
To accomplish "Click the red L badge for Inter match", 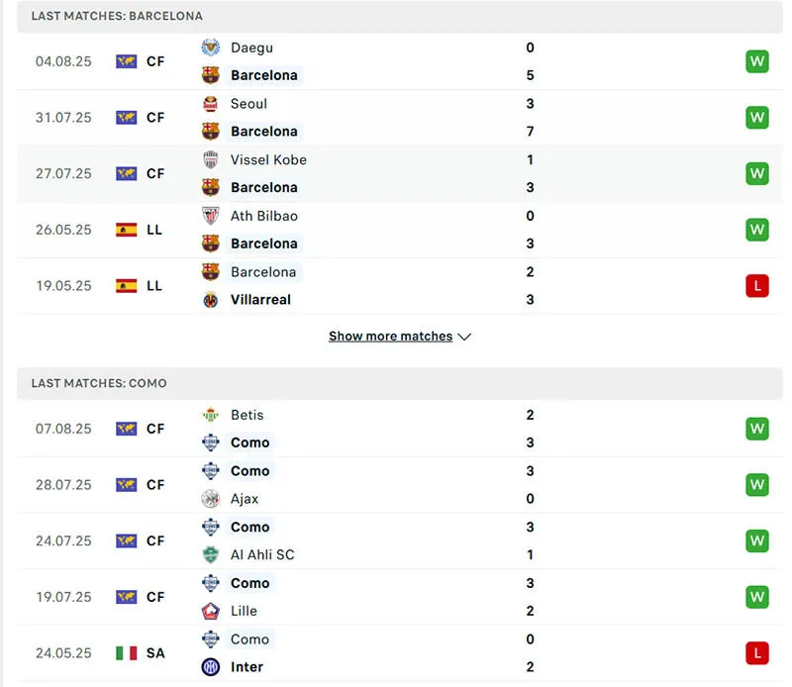I will [757, 653].
